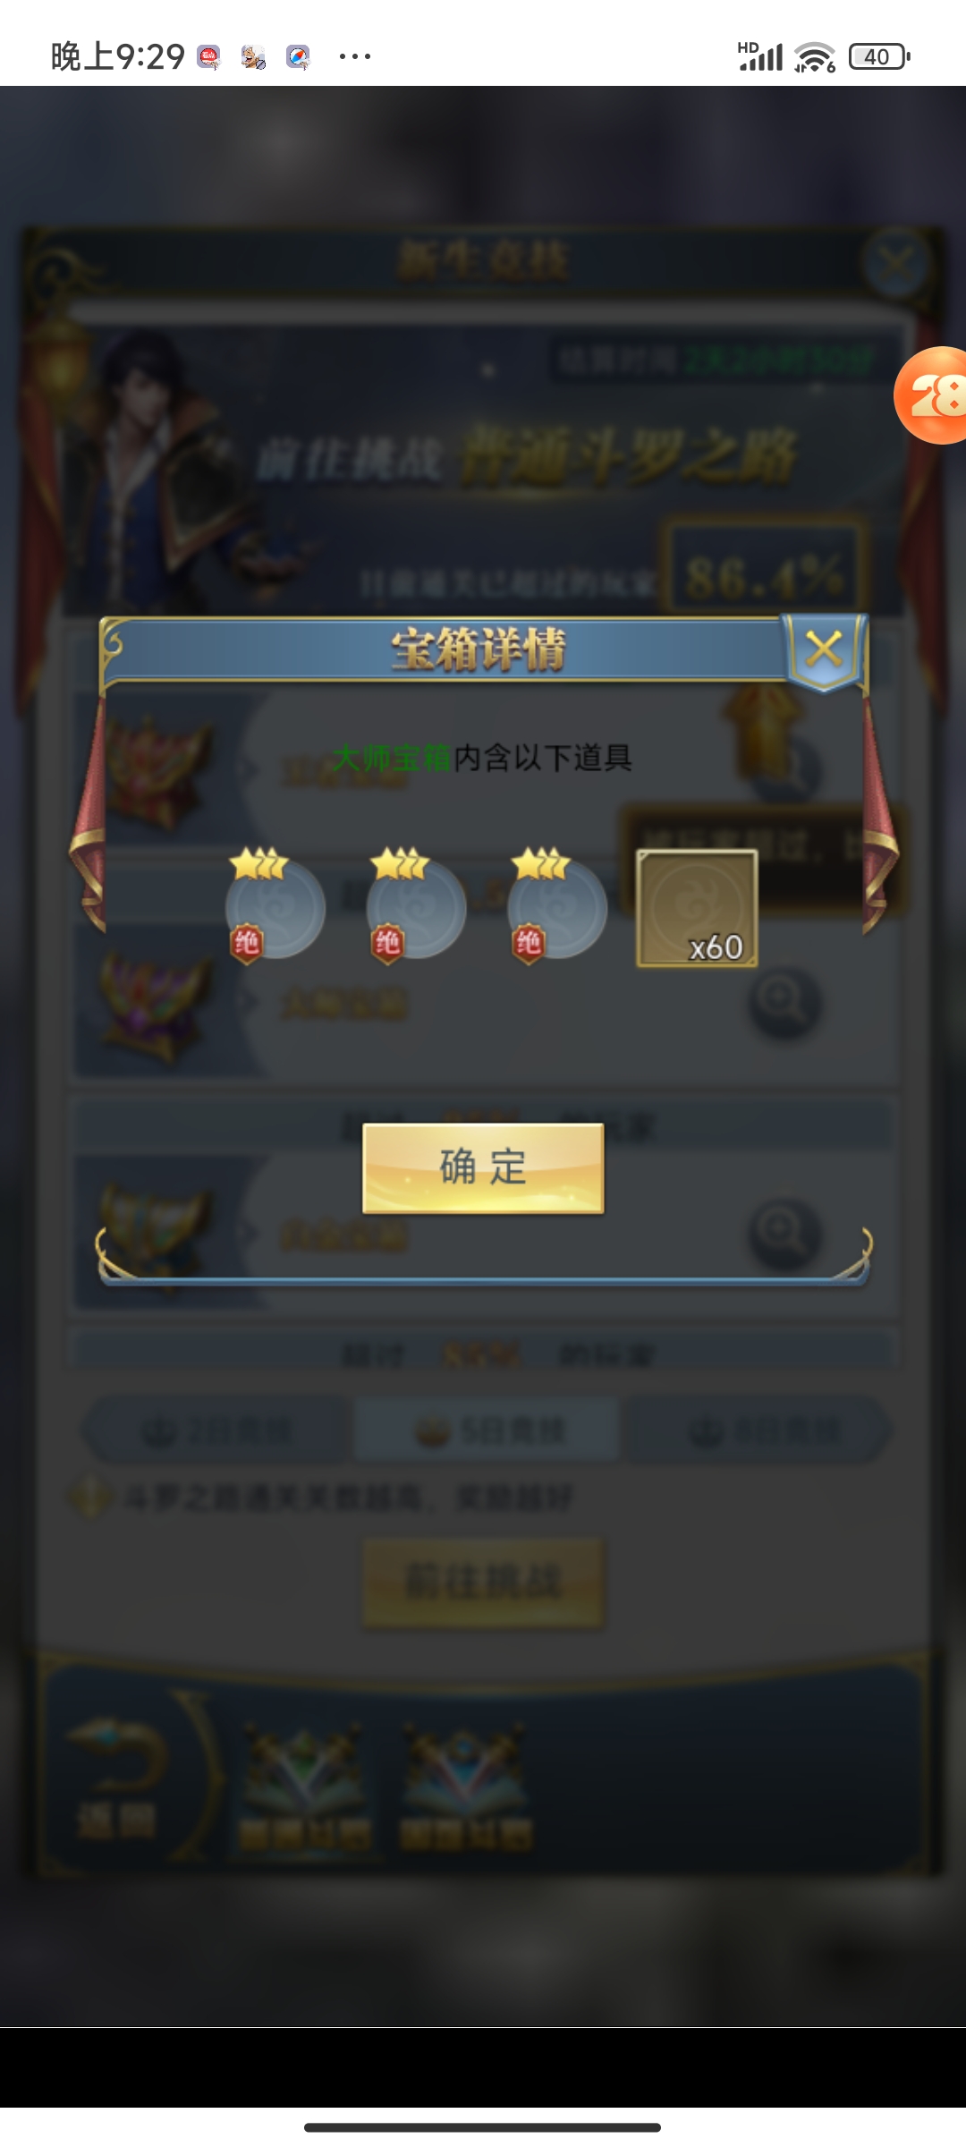966x2147 pixels.
Task: Close the 新生竞技 panel with its round X
Action: coord(895,264)
